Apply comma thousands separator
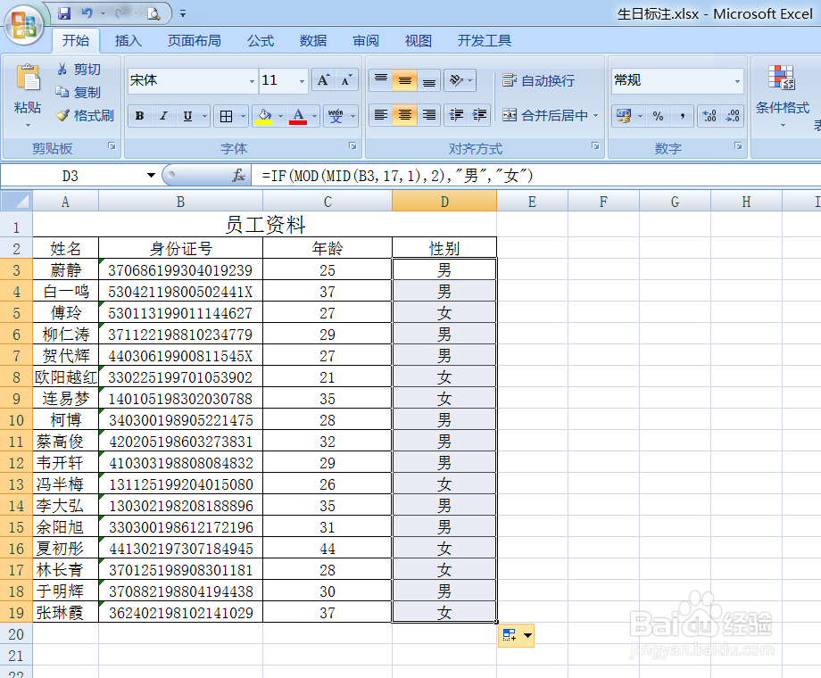Viewport: 821px width, 678px height. coord(683,116)
